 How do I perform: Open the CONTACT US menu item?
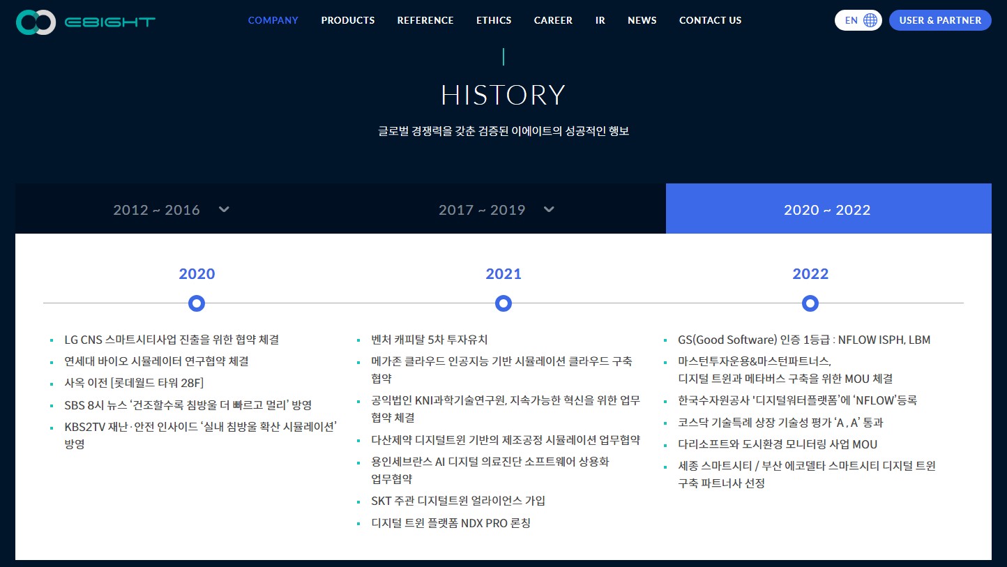pos(711,20)
